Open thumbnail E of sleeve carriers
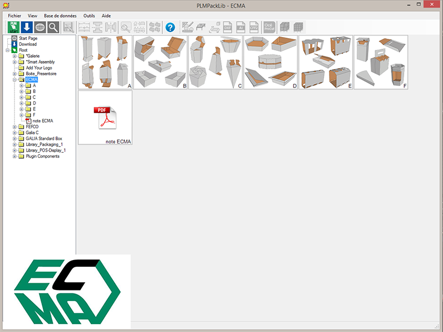Viewport: 443px width, 332px height. 326,62
